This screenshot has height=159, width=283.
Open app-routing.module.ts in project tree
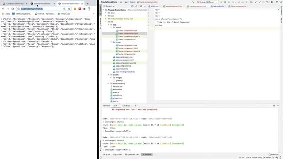(124, 72)
